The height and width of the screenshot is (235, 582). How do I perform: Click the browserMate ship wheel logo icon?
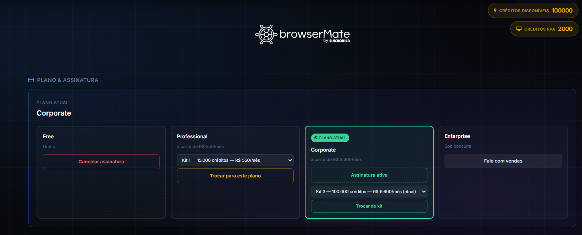click(266, 34)
